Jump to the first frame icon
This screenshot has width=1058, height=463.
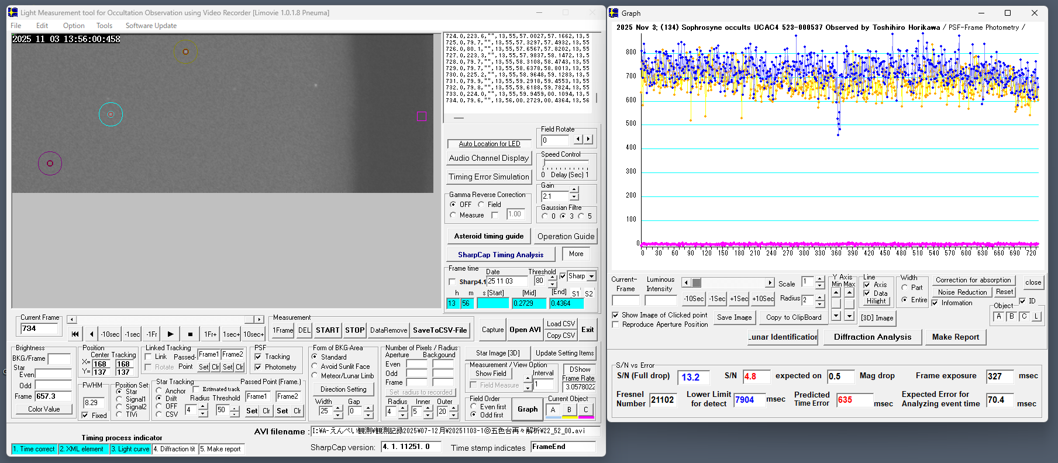[75, 334]
